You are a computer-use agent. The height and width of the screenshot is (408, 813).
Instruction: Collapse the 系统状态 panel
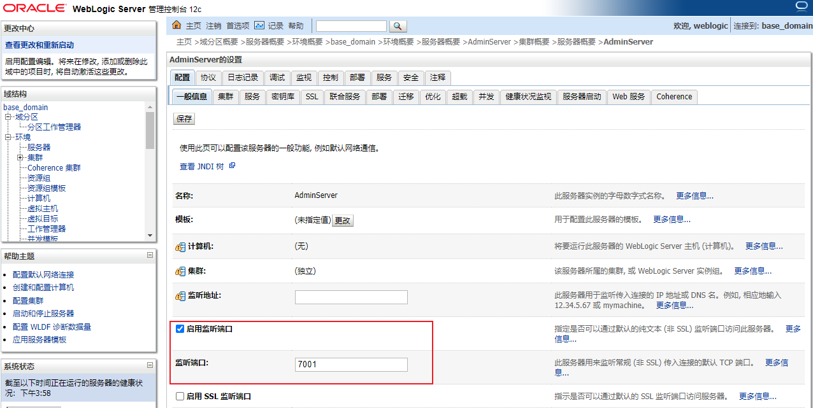click(x=150, y=365)
